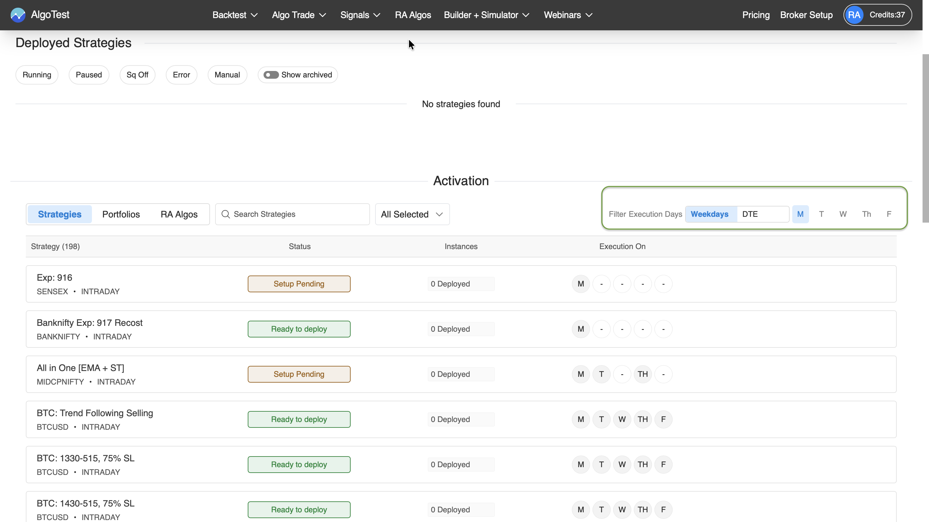
Task: Click F day circle for BTC: Trend Following Selling
Action: [663, 419]
